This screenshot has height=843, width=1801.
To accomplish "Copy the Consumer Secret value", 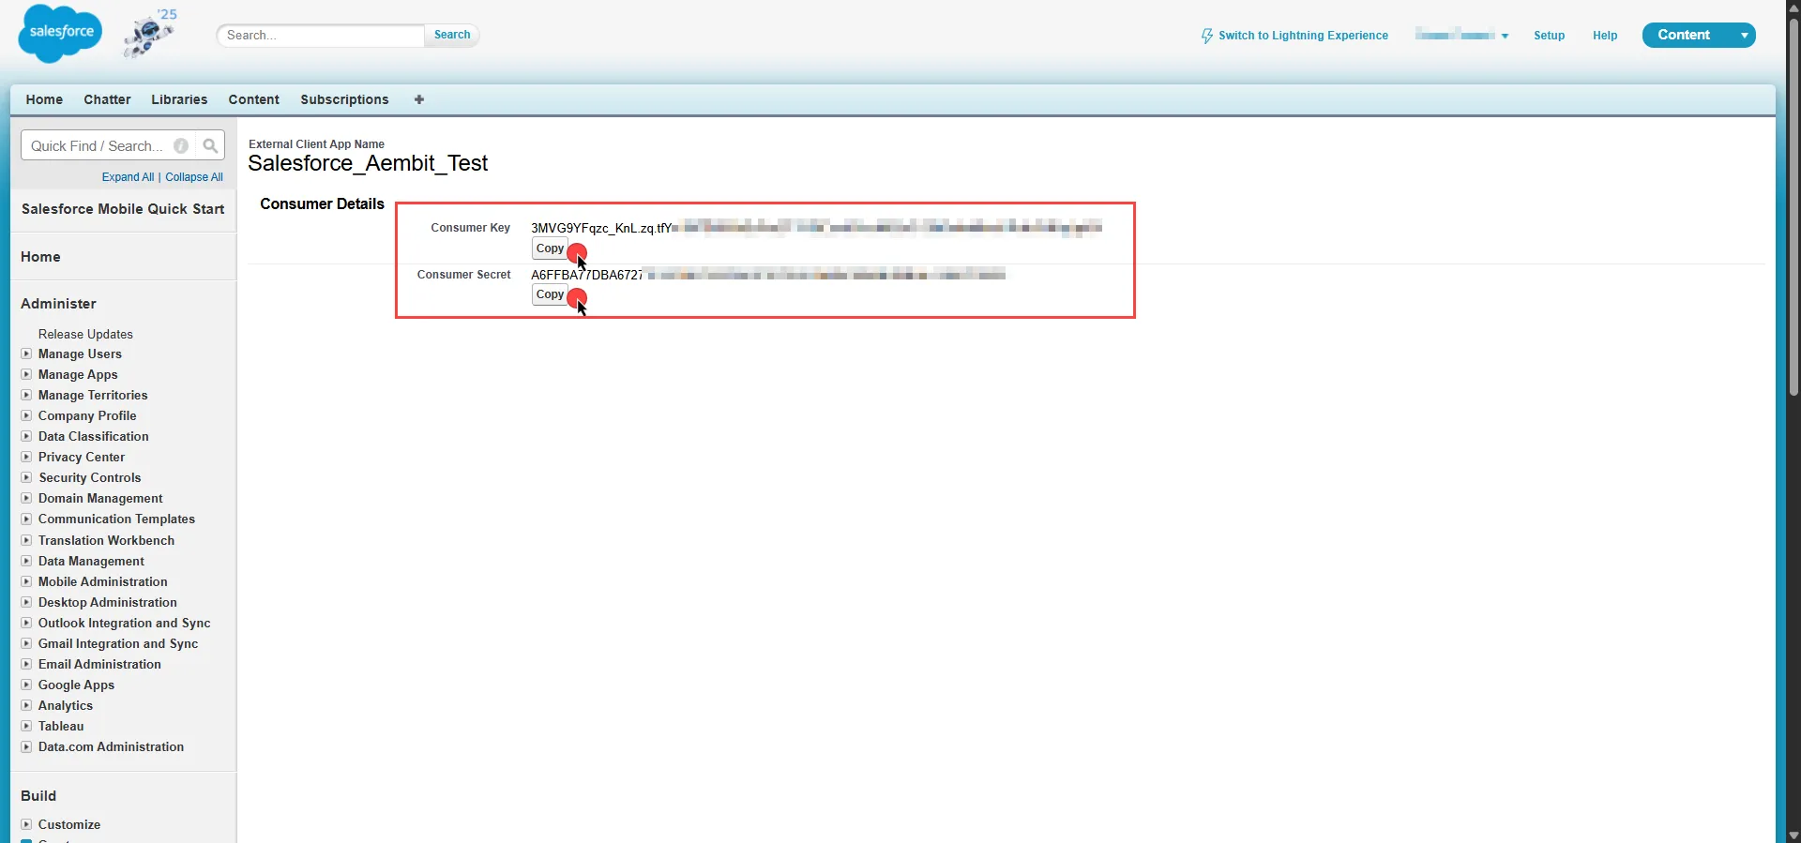I will (x=550, y=294).
